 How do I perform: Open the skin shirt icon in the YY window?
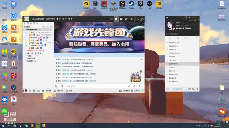pos(189,18)
